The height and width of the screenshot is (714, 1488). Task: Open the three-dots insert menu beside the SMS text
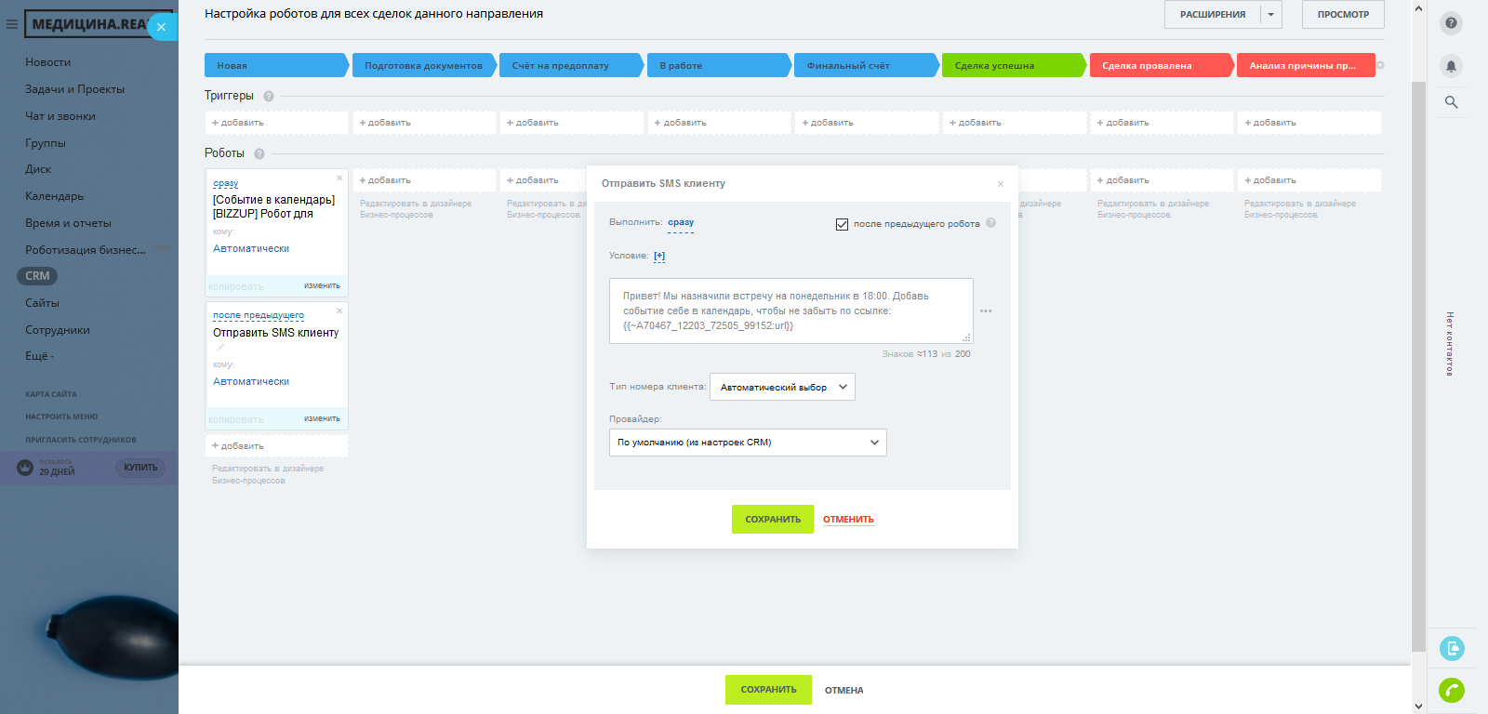tap(986, 311)
